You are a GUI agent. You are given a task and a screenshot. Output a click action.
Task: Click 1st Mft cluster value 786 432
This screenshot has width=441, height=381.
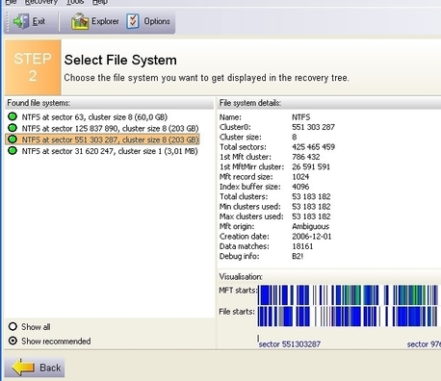point(306,157)
